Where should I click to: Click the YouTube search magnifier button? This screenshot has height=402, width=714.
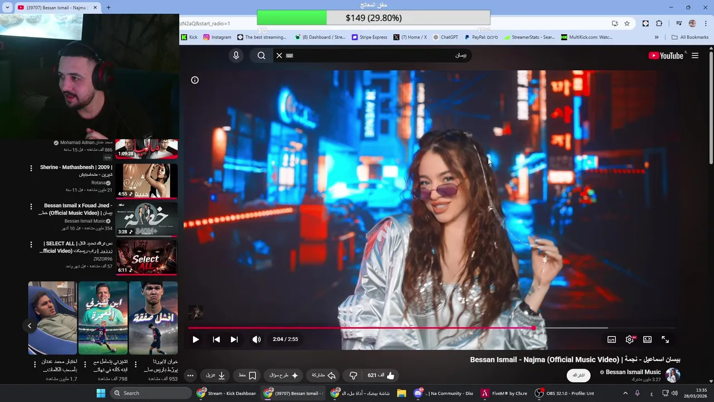tap(261, 55)
